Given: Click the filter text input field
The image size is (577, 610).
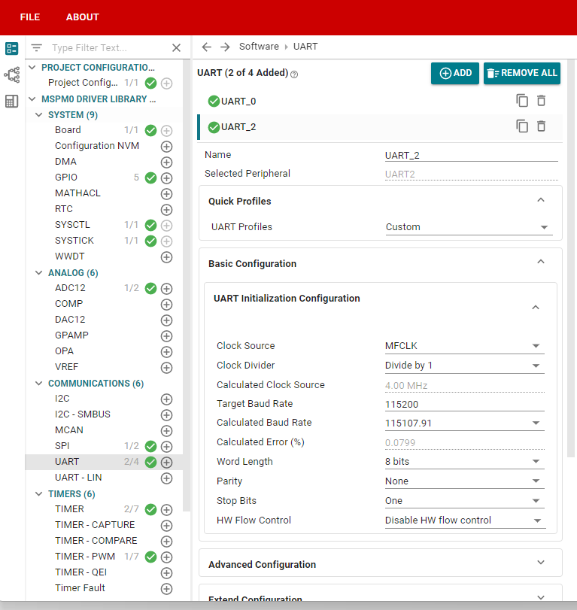Looking at the screenshot, I should tap(109, 48).
